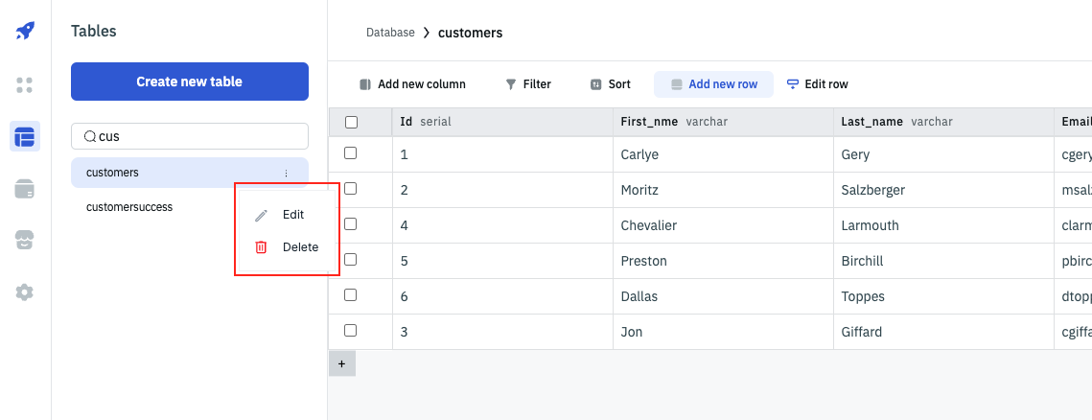Click the marketplace icon in left sidebar
The height and width of the screenshot is (420, 1092).
click(25, 241)
